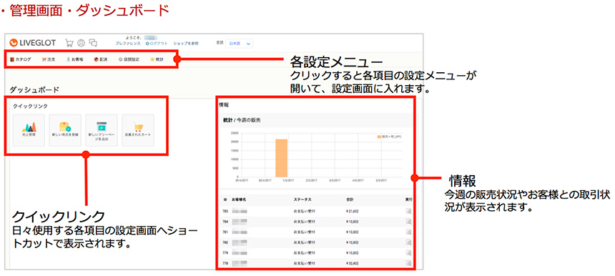
Task: Open the 店舗設定 menu
Action: click(x=129, y=59)
